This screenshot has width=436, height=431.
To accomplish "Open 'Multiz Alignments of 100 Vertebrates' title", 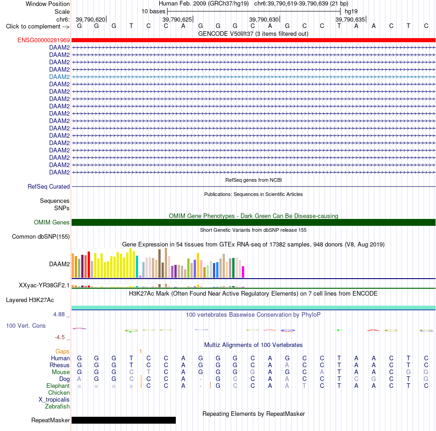I will click(253, 345).
